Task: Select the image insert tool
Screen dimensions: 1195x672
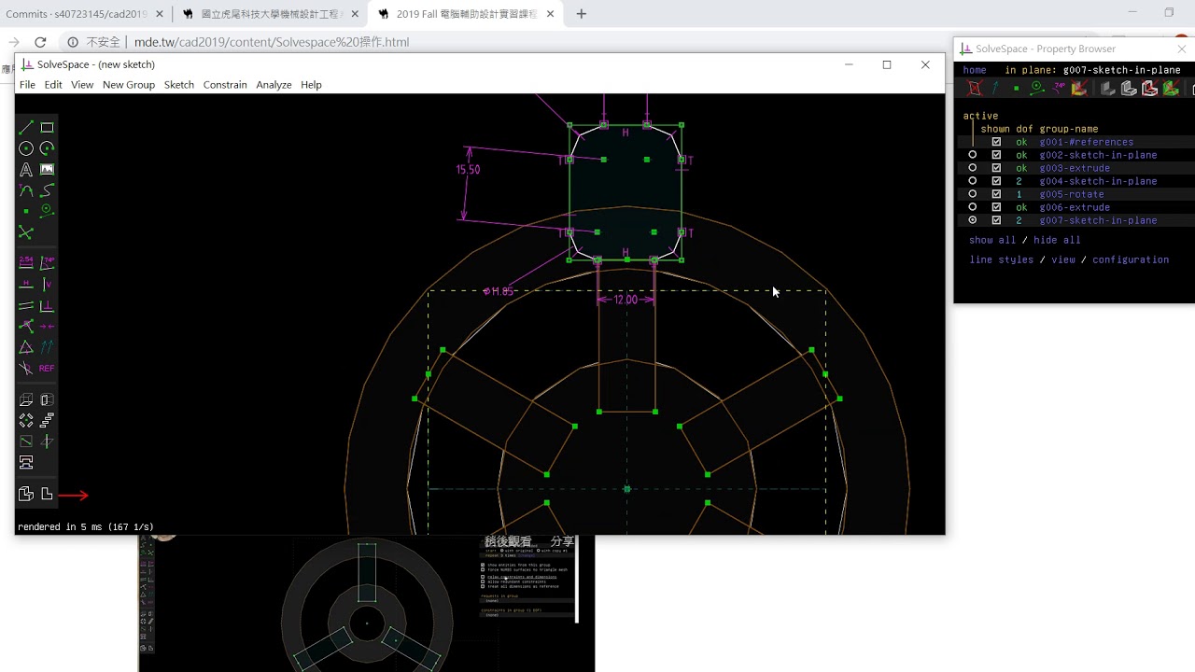Action: [x=47, y=170]
